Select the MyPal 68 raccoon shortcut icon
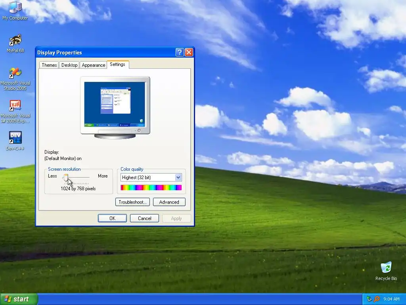 tap(15, 40)
